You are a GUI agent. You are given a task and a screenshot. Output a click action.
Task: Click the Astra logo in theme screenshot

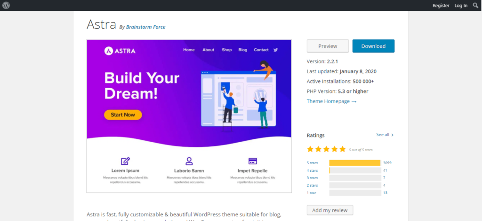point(120,51)
